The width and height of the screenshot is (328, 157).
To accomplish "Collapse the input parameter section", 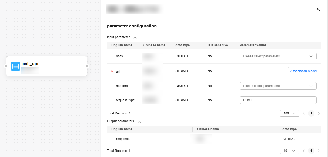I will click(135, 37).
